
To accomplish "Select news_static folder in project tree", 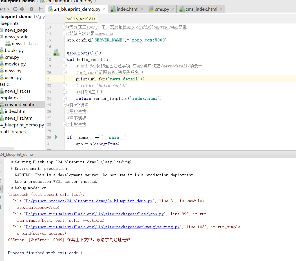I will [x=16, y=37].
